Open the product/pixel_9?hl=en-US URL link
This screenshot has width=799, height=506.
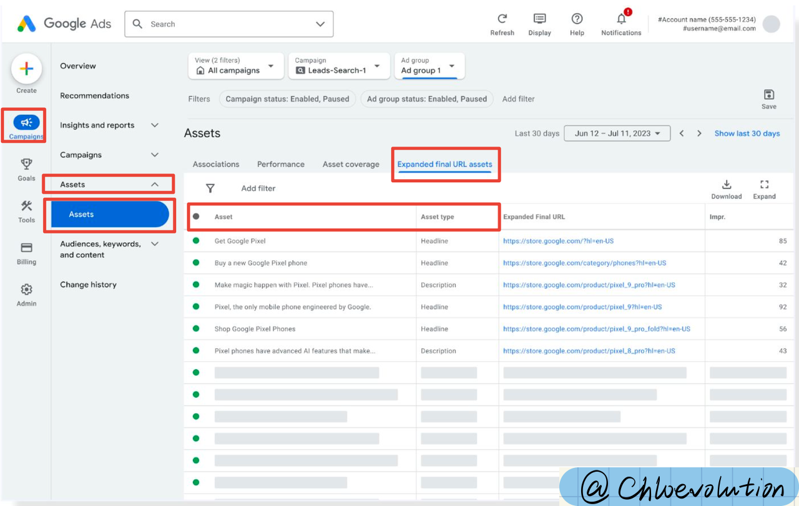(x=582, y=307)
